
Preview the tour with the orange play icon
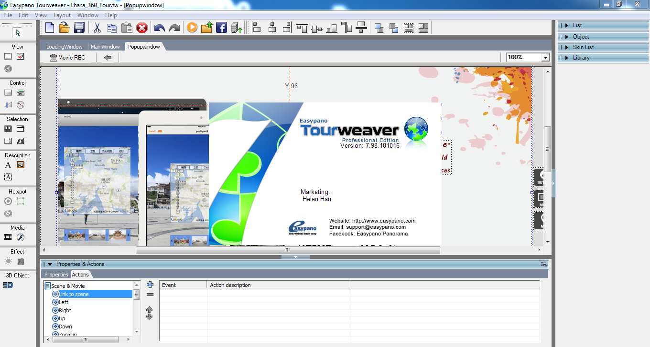(192, 28)
